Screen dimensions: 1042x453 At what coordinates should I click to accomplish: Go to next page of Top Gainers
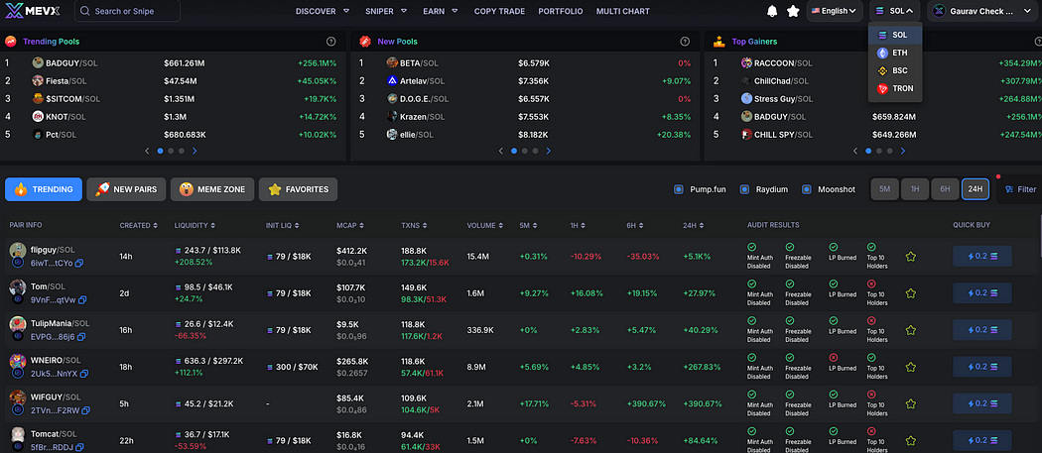click(902, 151)
